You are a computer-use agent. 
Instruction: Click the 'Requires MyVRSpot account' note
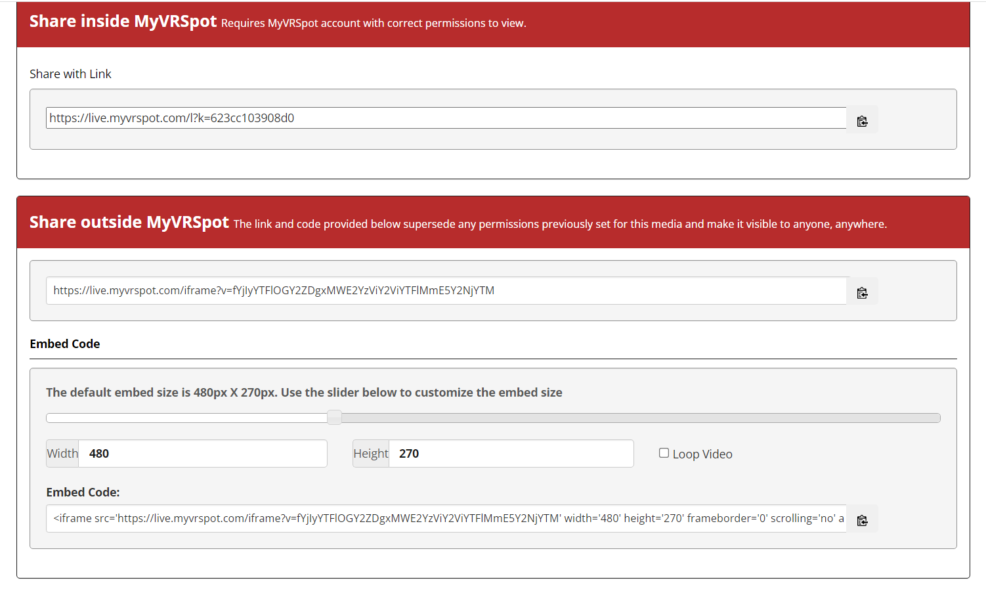click(x=374, y=24)
